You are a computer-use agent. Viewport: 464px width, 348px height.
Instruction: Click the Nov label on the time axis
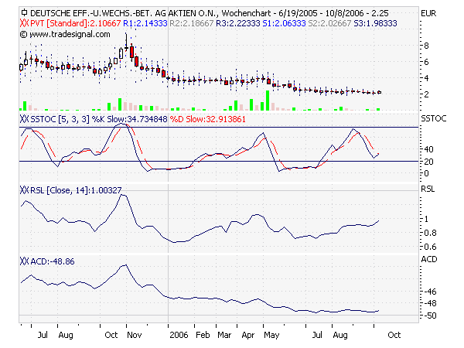click(135, 335)
